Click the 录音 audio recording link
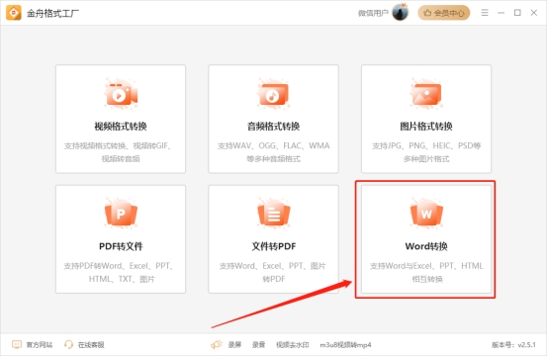 point(258,345)
